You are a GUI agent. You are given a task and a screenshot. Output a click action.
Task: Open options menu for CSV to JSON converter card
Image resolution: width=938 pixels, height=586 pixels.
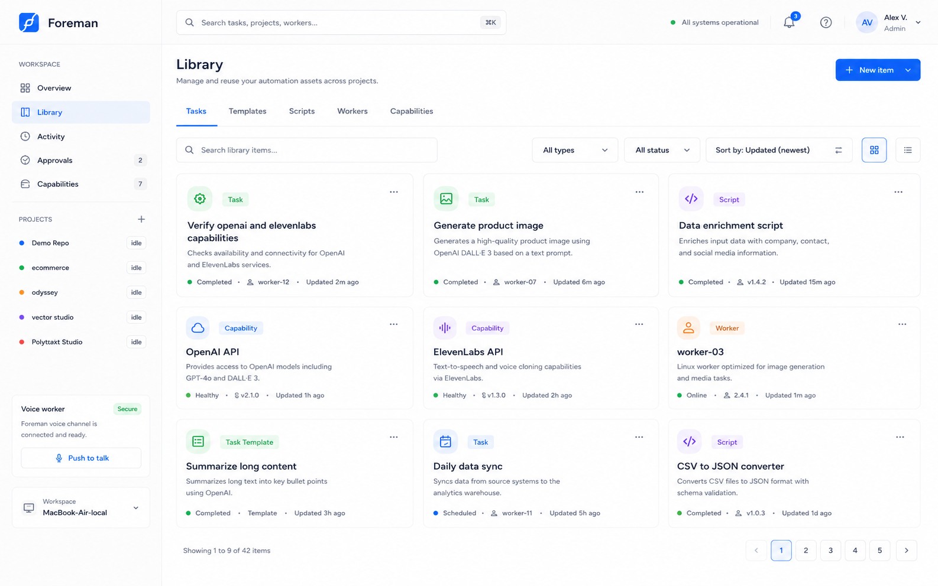coord(900,437)
